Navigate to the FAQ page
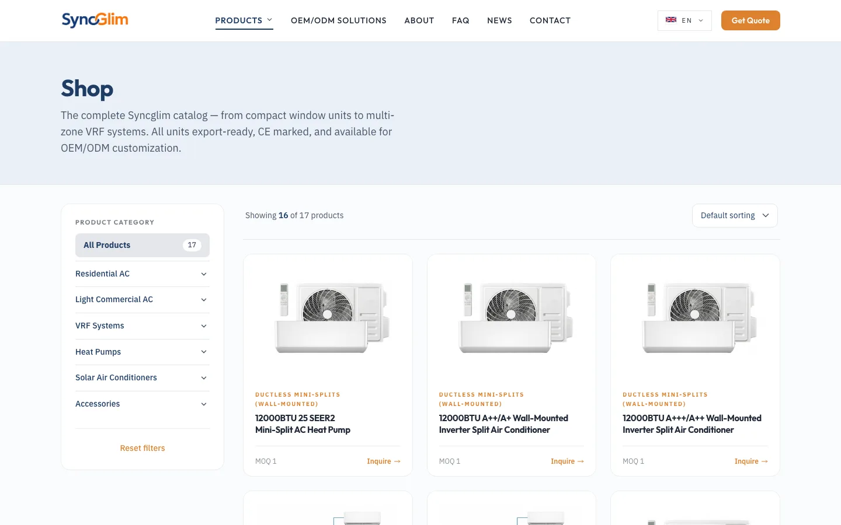 click(461, 20)
